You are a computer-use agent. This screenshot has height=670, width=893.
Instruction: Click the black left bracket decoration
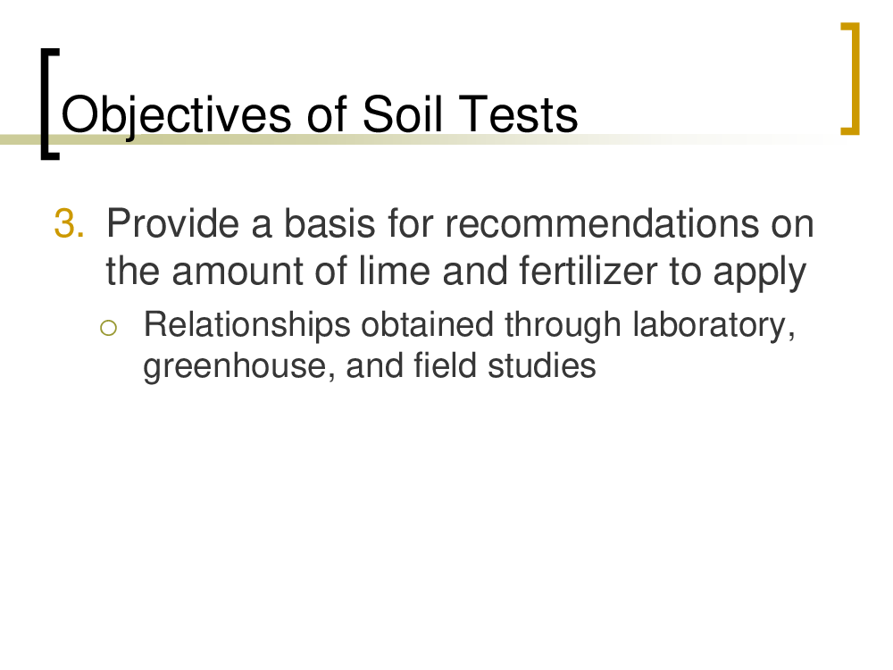[50, 105]
